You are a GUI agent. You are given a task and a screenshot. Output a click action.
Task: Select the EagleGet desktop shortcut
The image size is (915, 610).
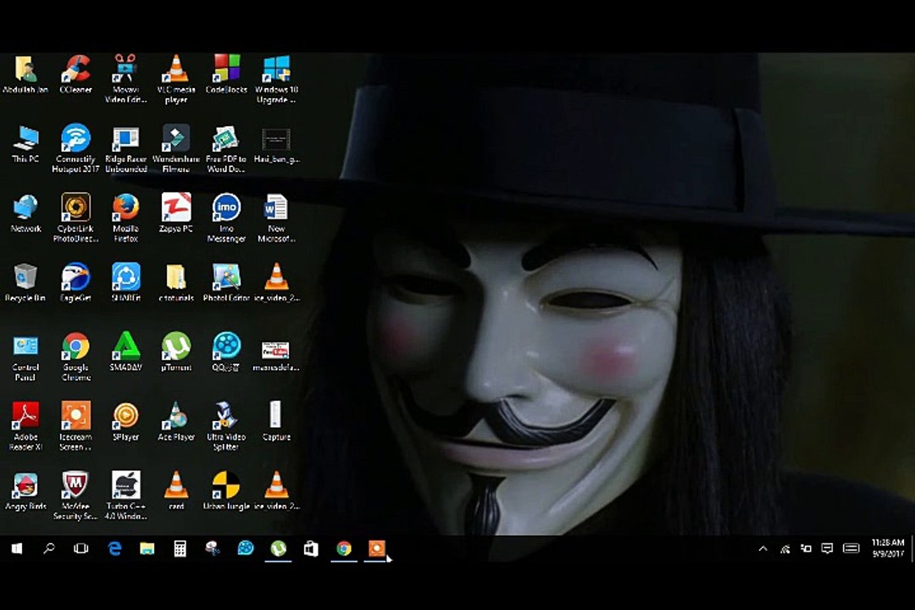(76, 282)
